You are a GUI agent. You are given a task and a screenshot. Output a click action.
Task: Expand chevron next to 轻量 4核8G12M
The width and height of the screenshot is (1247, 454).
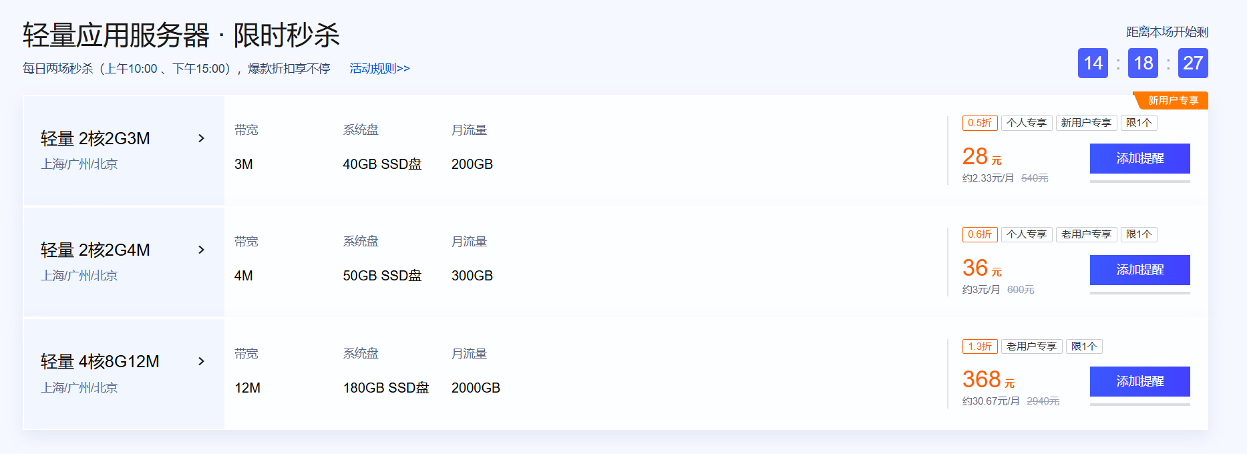201,361
